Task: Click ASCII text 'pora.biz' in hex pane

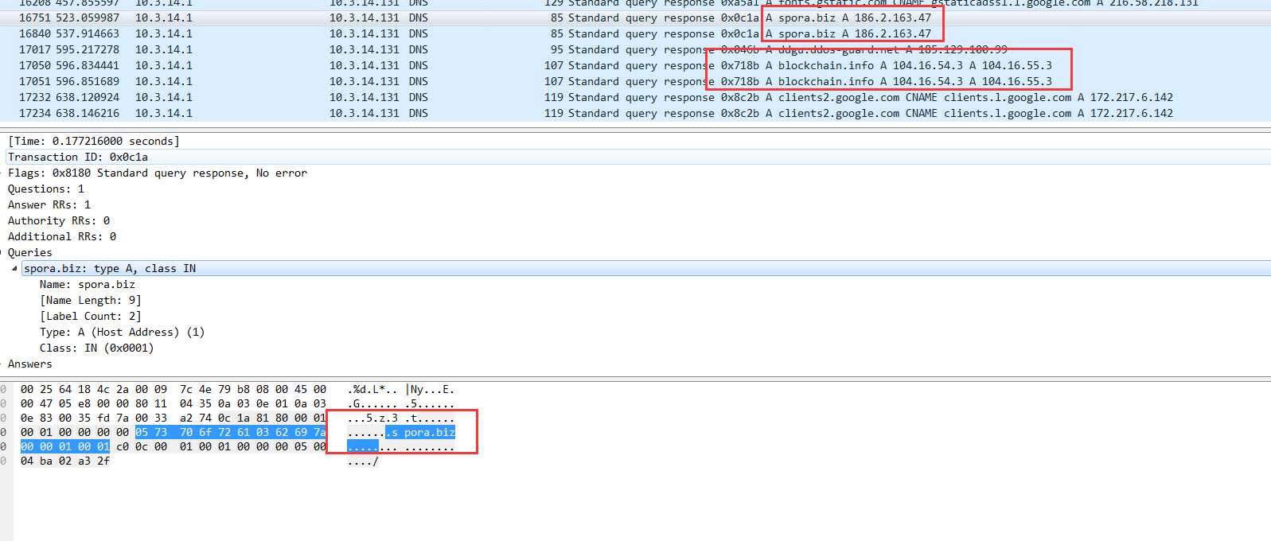Action: tap(430, 432)
